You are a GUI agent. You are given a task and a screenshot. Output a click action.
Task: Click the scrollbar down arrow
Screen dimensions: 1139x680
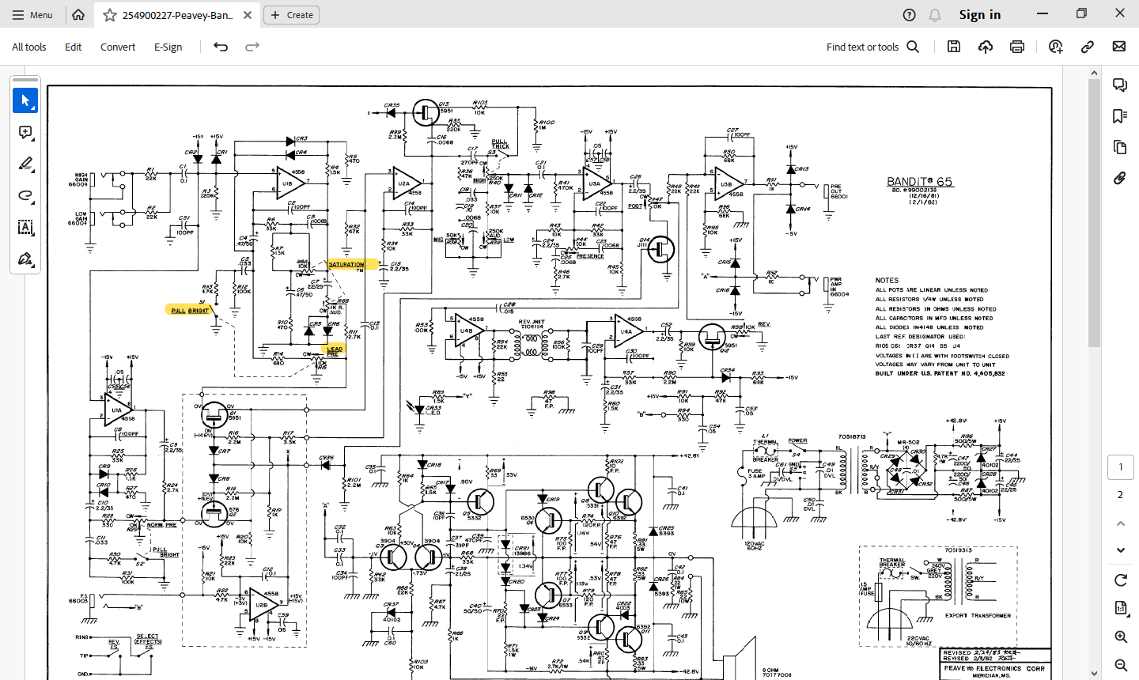[x=1095, y=674]
